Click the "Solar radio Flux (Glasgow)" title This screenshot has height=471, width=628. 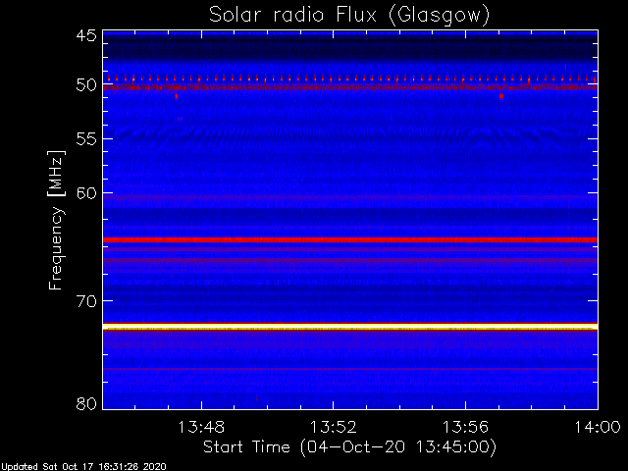point(349,16)
